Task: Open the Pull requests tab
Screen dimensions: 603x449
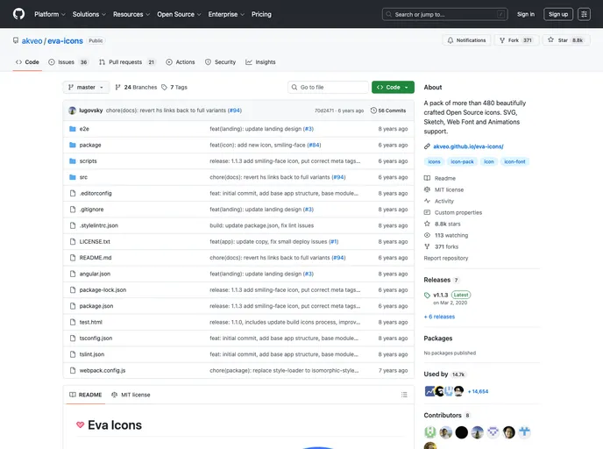Action: 127,62
